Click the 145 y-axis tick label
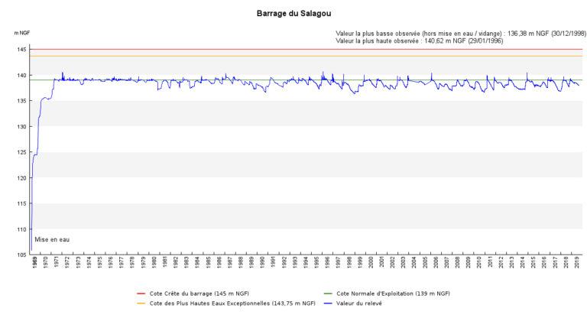Viewport: 587px width, 318px height. pos(22,50)
